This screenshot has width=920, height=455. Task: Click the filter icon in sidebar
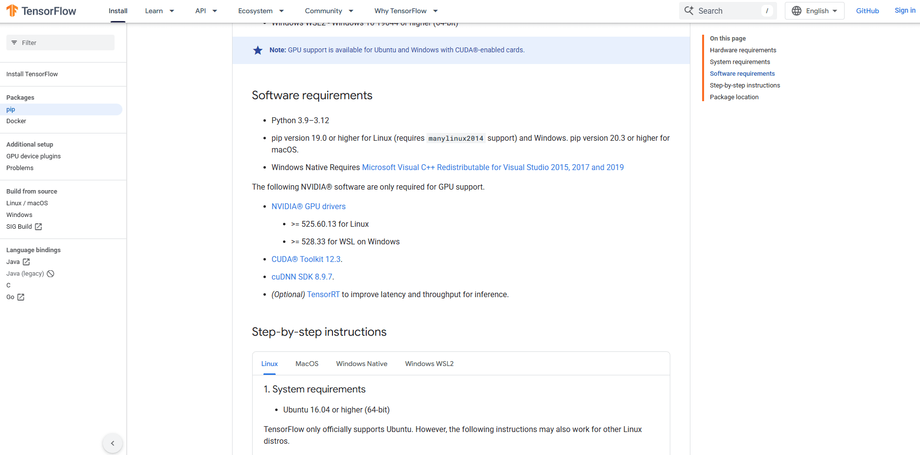coord(14,43)
